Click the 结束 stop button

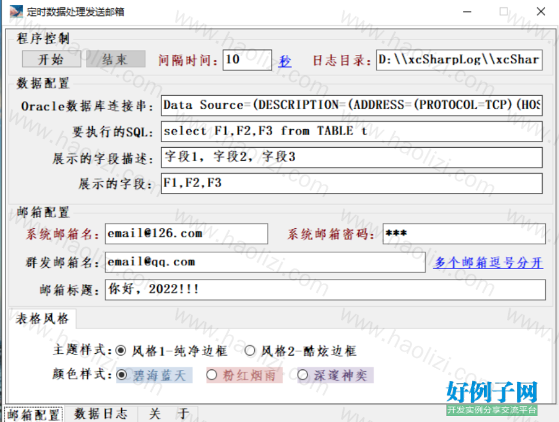pyautogui.click(x=115, y=59)
